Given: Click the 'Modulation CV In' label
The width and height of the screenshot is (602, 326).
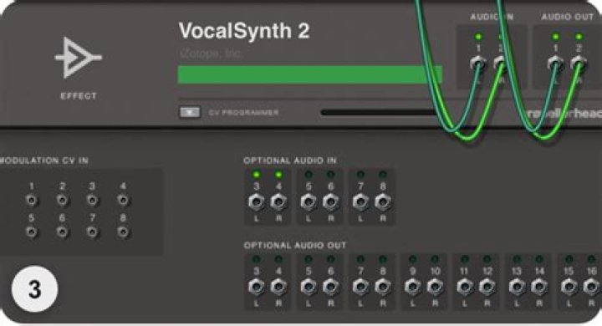Looking at the screenshot, I should [x=44, y=160].
